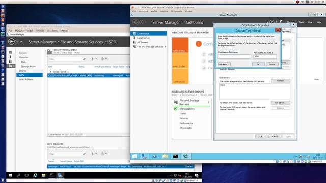Click back arrow in right Server Manager
The width and height of the screenshot is (326, 183).
(x=135, y=22)
